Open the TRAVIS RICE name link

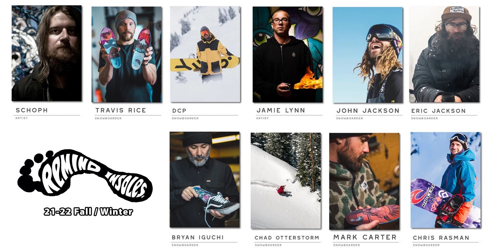pos(121,110)
